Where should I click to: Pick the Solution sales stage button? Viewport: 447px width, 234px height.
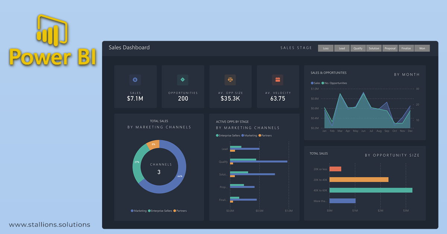374,48
